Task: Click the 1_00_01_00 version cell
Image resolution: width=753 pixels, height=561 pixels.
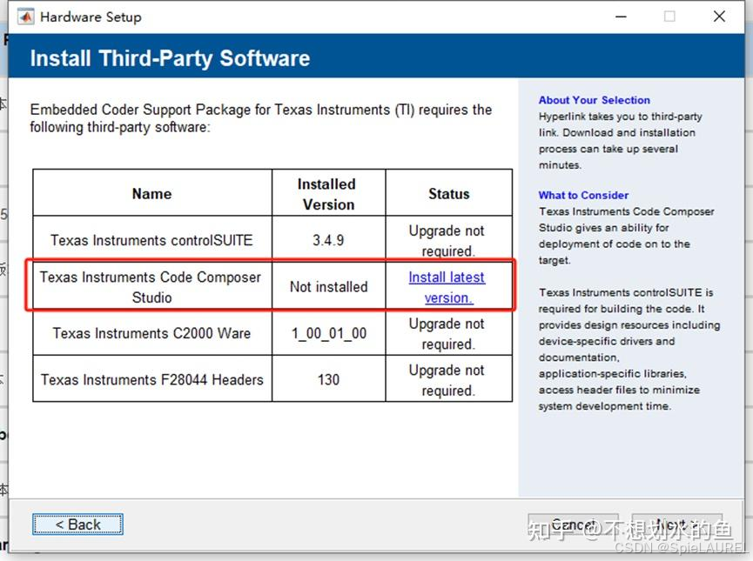Action: 328,333
